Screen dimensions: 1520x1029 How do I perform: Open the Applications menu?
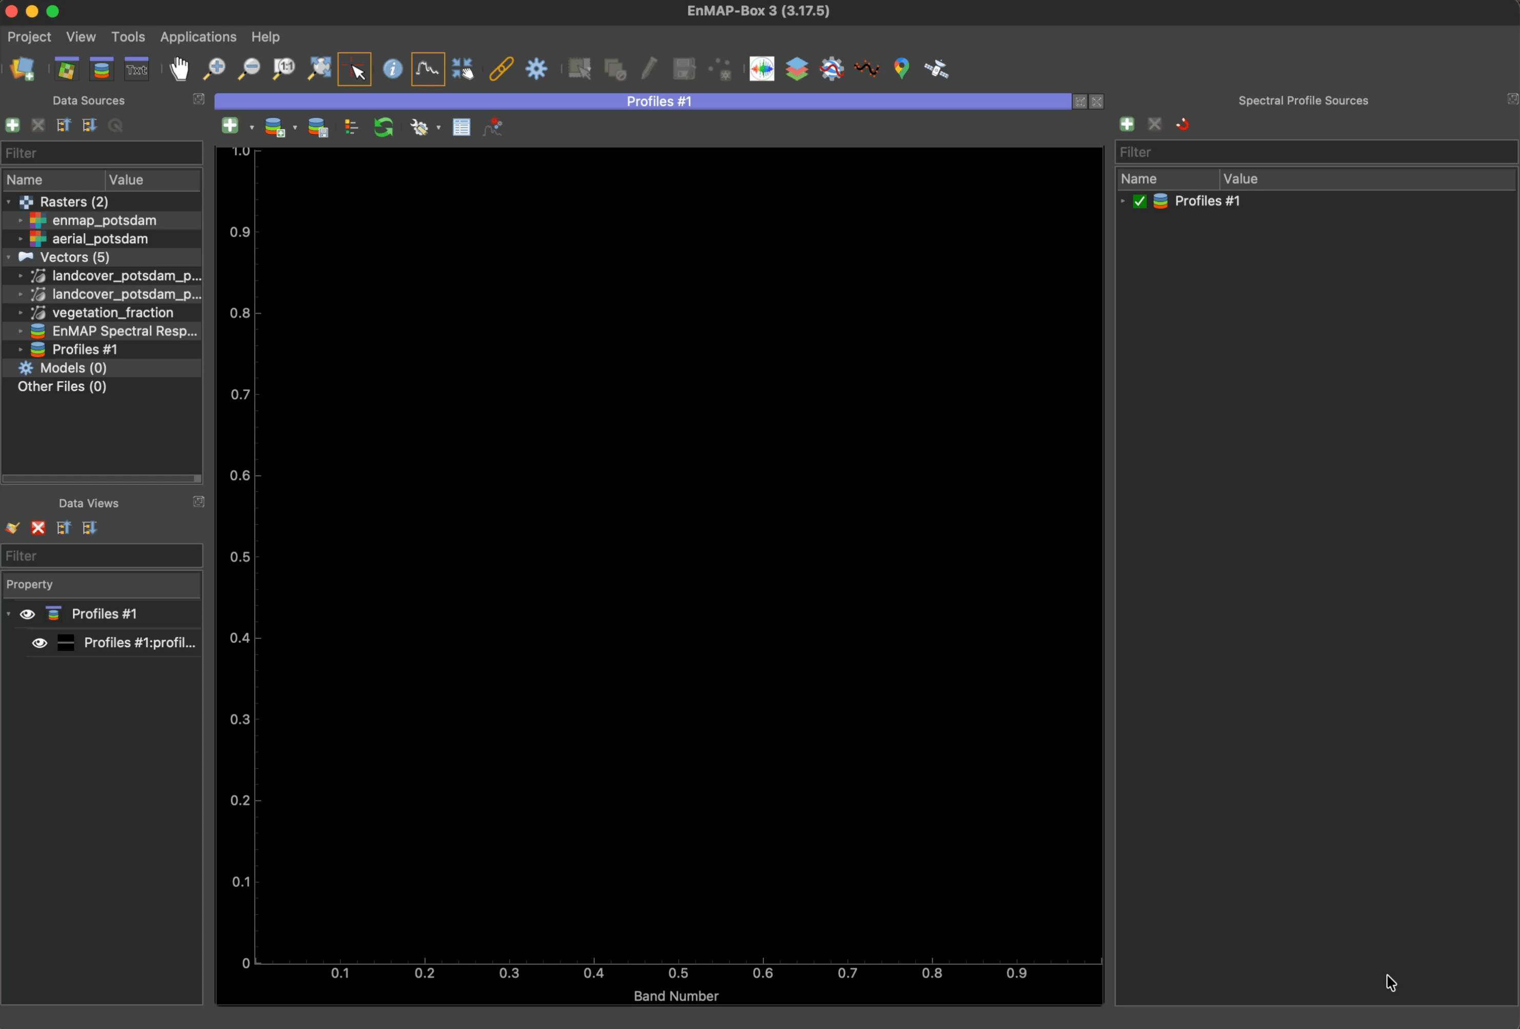coord(198,36)
